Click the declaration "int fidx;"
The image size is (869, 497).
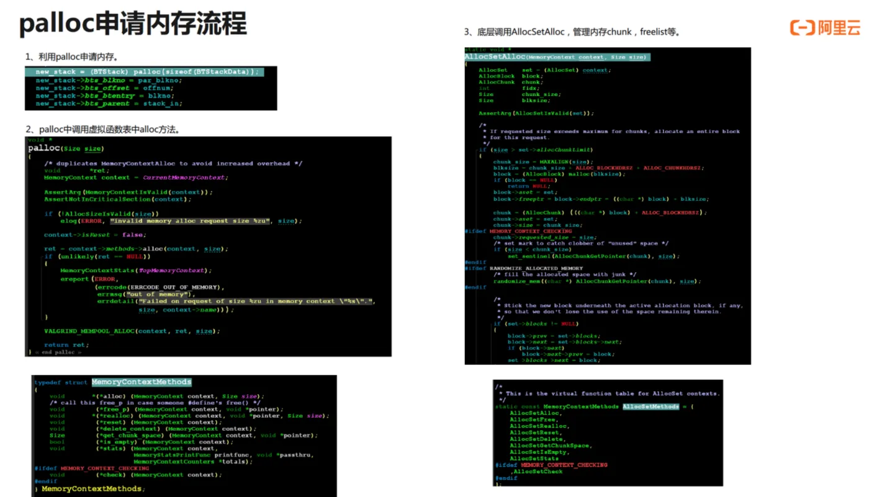509,88
